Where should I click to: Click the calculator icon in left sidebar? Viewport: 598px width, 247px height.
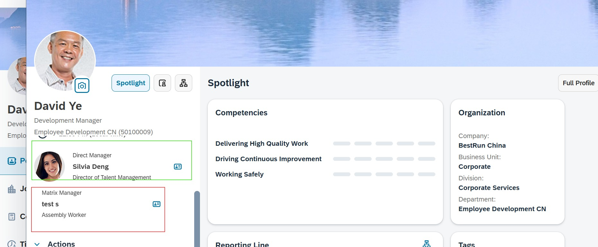[12, 217]
